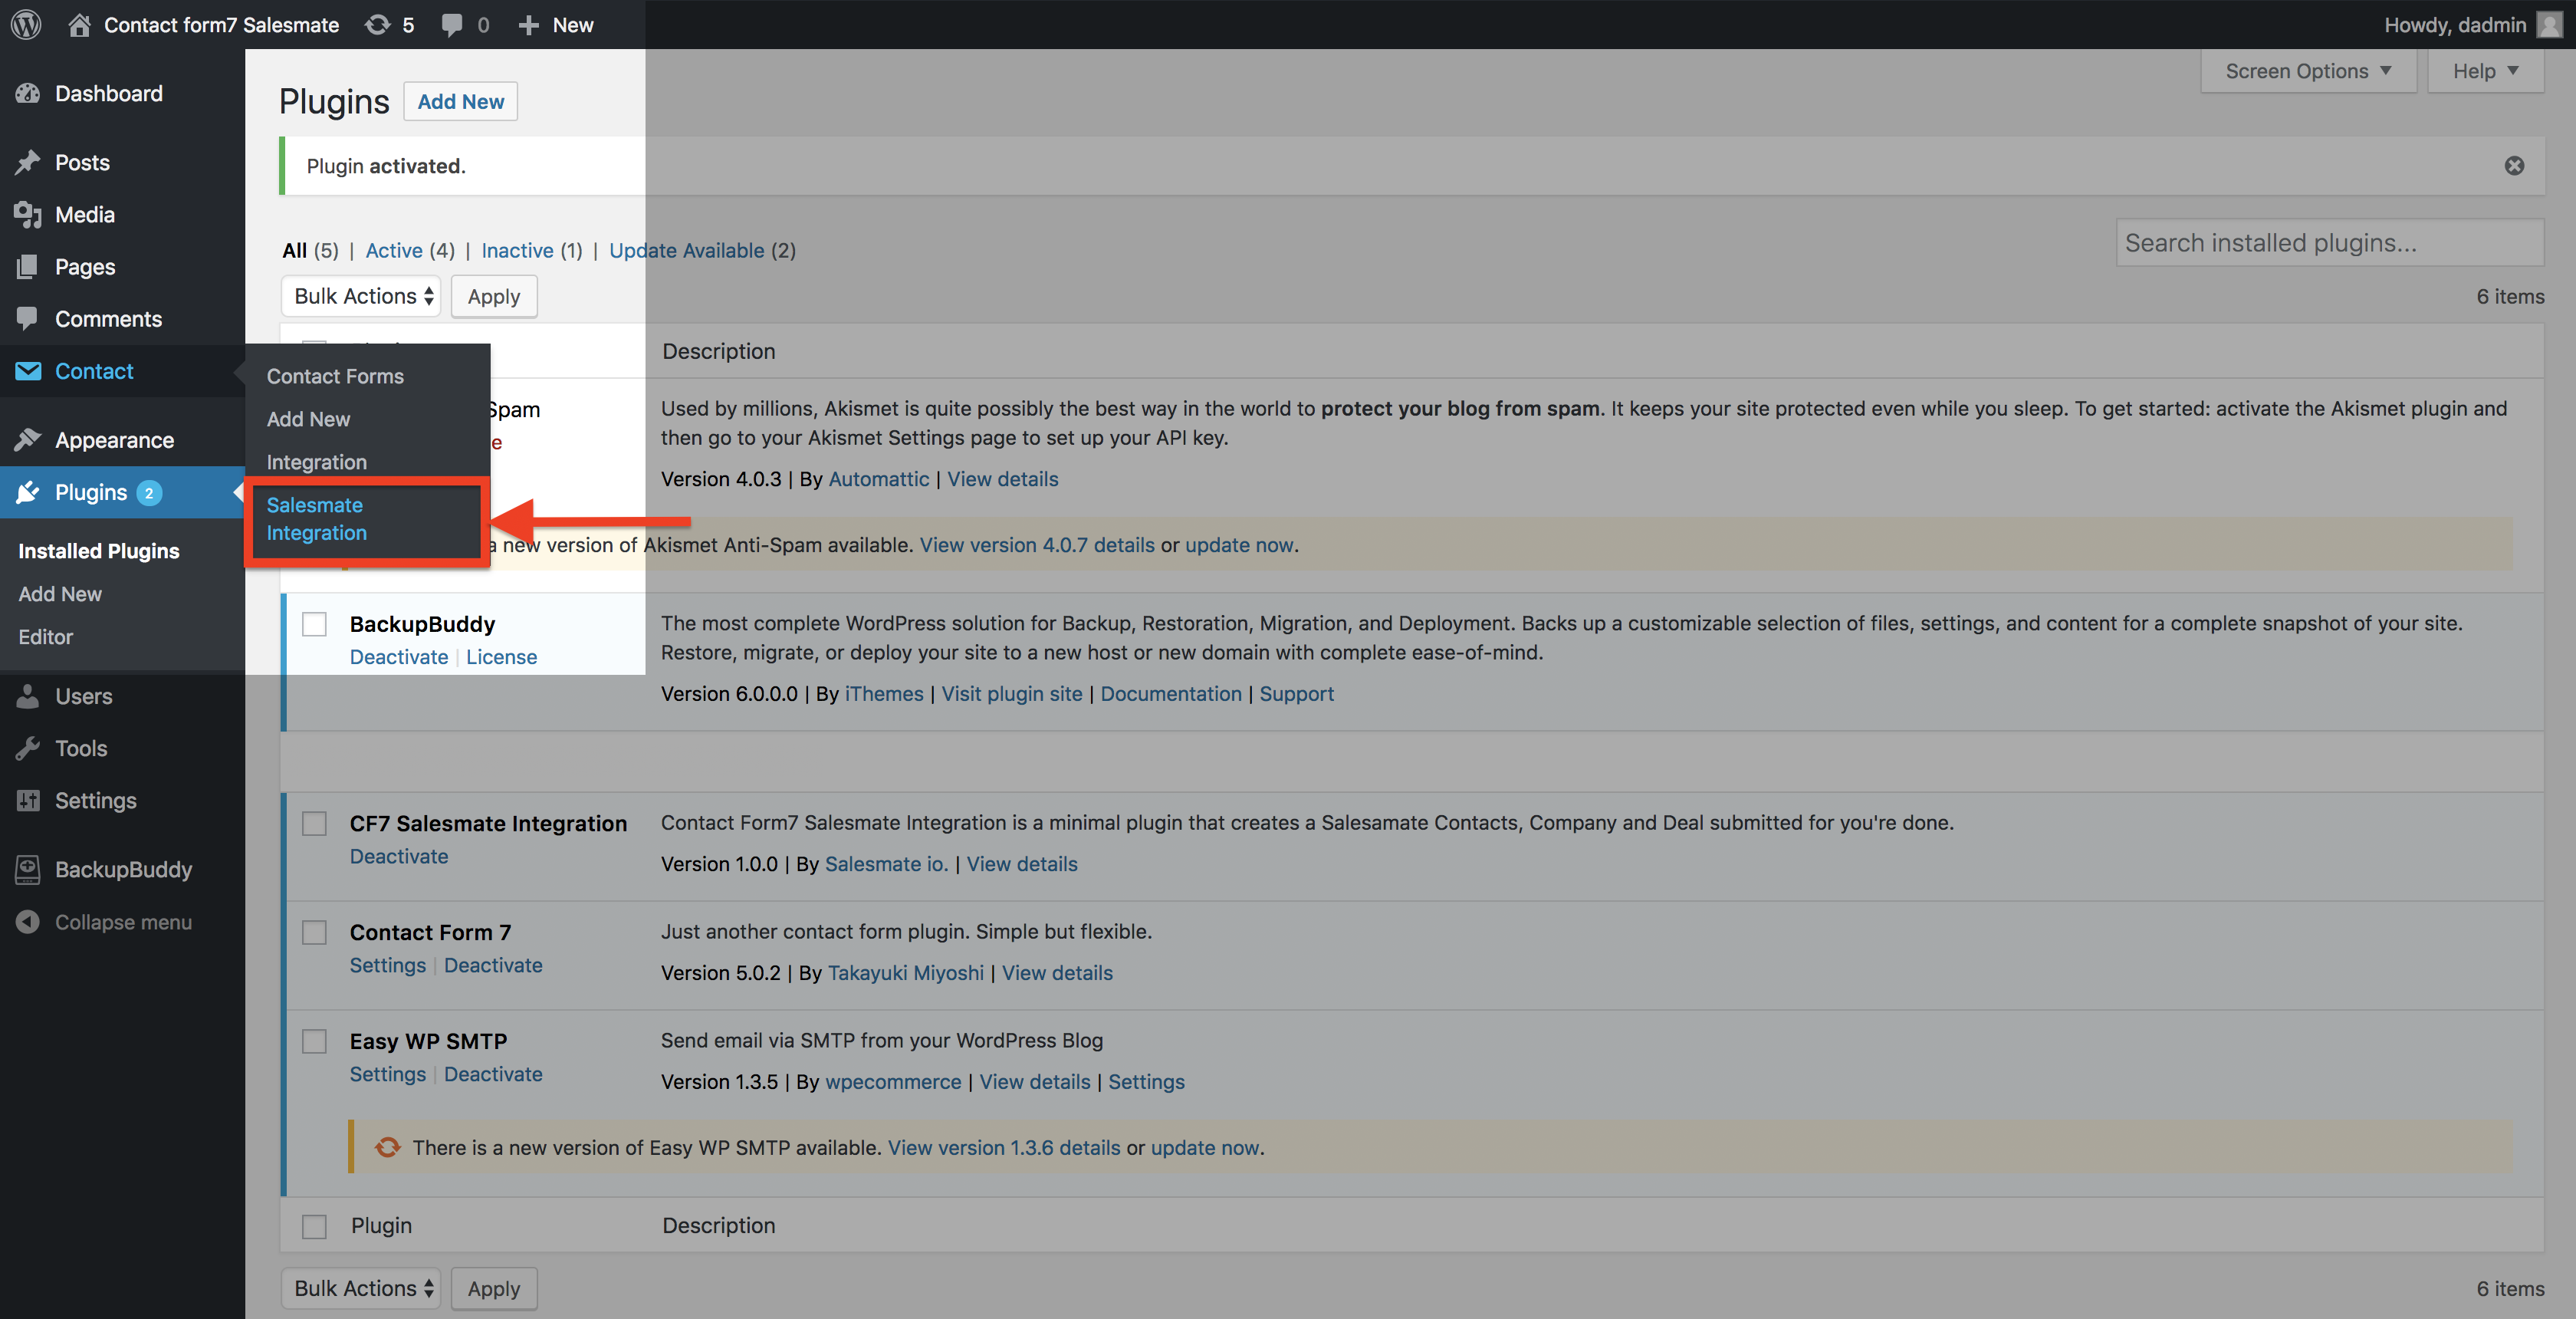Viewport: 2576px width, 1319px height.
Task: Expand Screen Options panel
Action: (2308, 71)
